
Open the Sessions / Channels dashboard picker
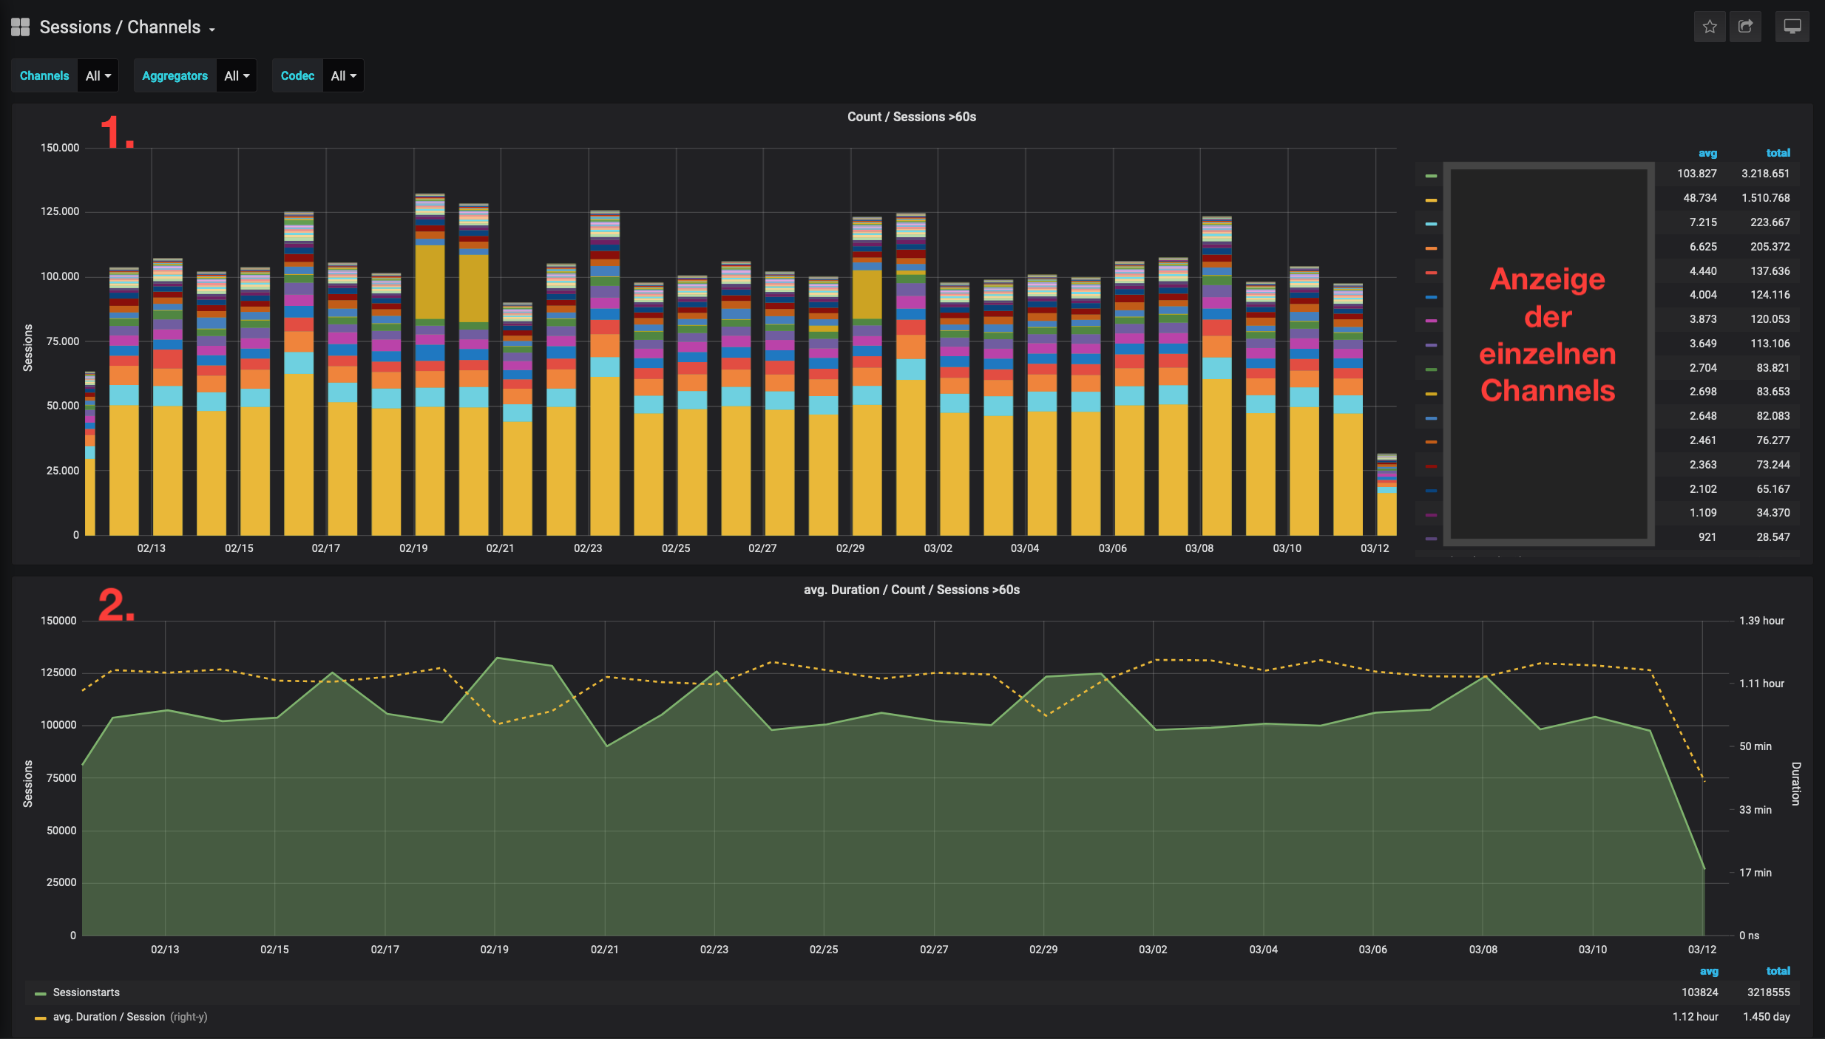127,27
